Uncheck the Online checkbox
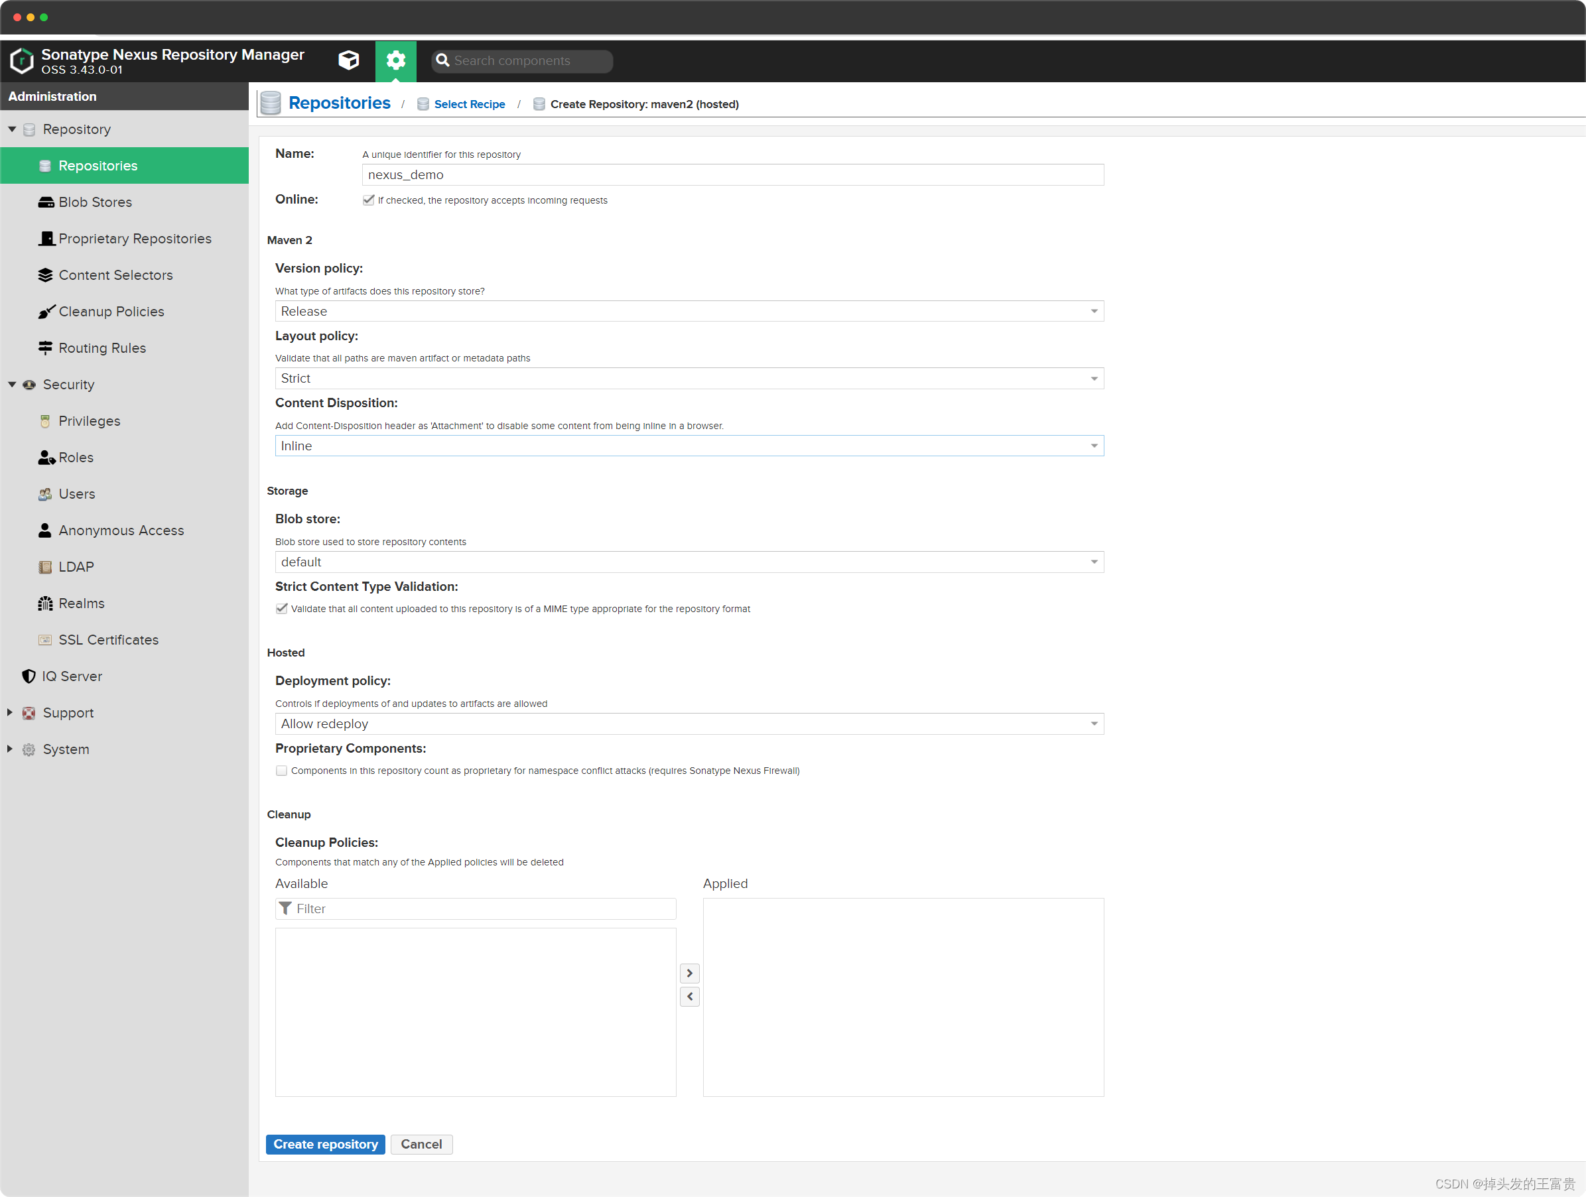 coord(369,200)
